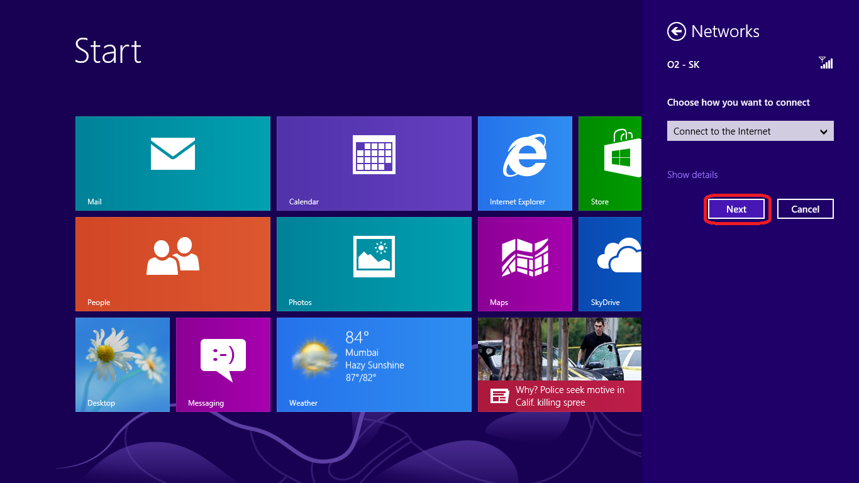Click the dropdown chevron arrow
The width and height of the screenshot is (859, 483).
pyautogui.click(x=824, y=131)
